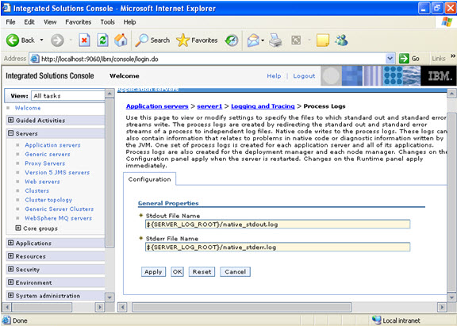Screen dimensions: 457x326
Task: Click the browser Forward arrow icon
Action: point(57,40)
